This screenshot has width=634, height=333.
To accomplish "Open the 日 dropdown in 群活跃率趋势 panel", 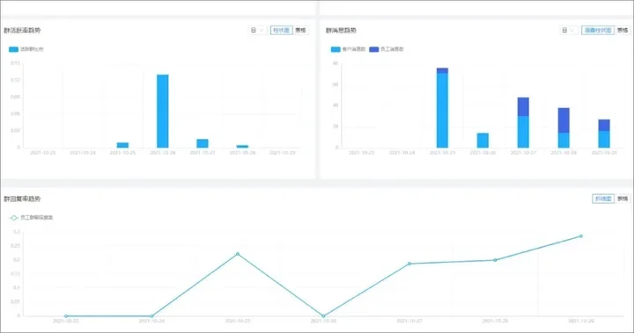I will [257, 30].
